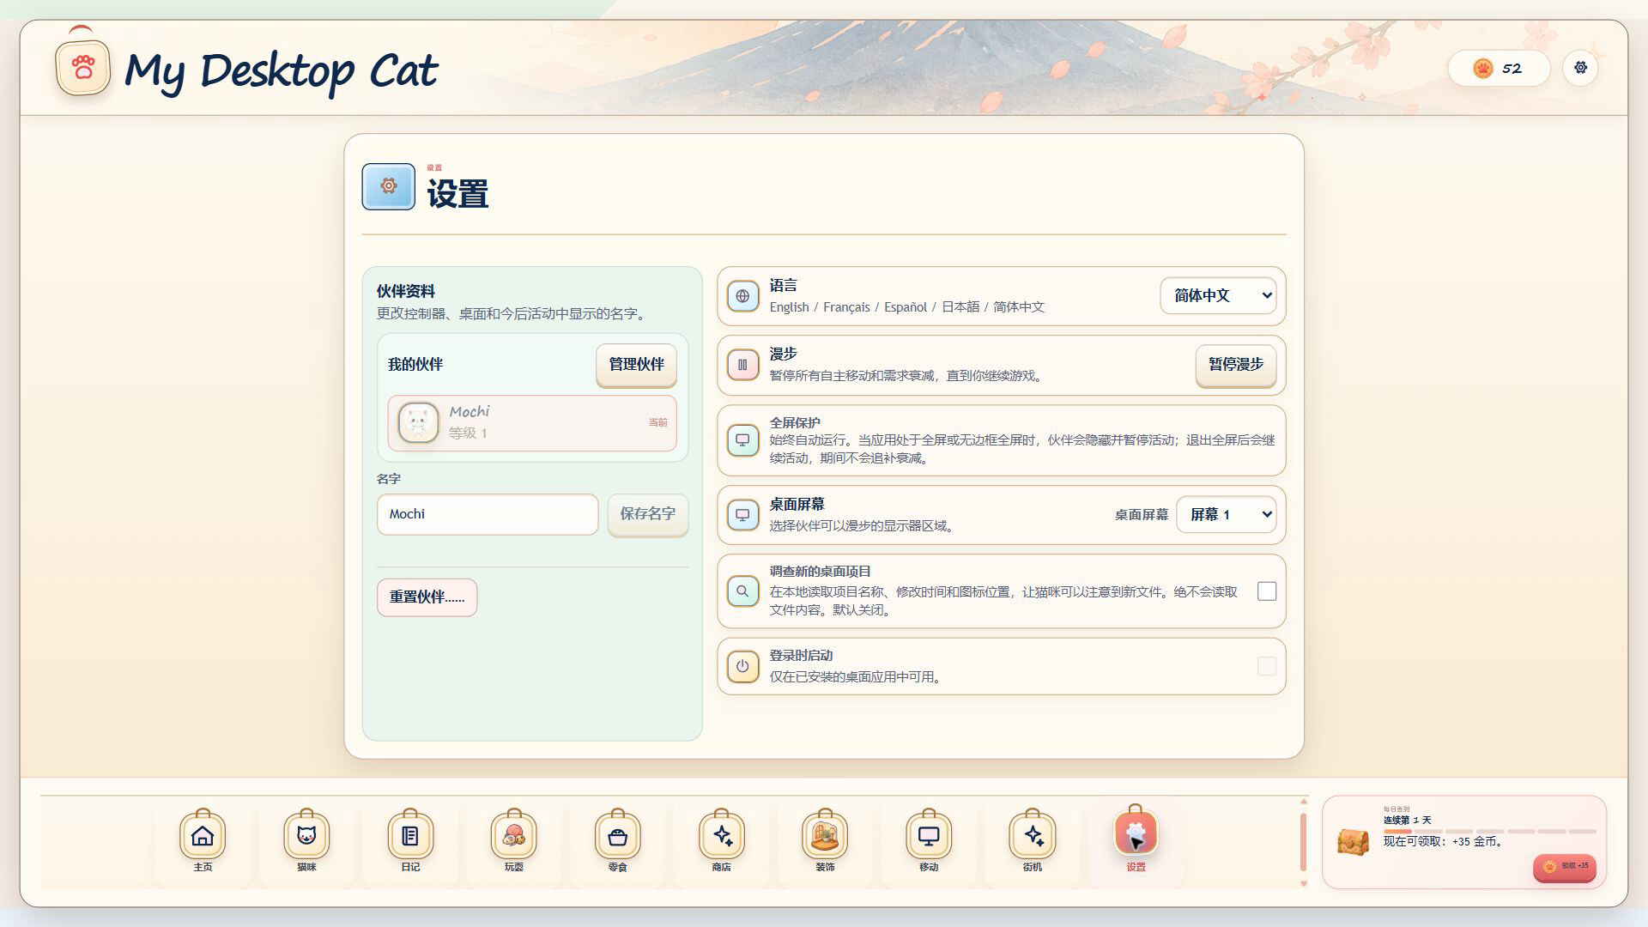This screenshot has width=1648, height=927.
Task: Click the 管理伙伴 button
Action: pyautogui.click(x=636, y=365)
